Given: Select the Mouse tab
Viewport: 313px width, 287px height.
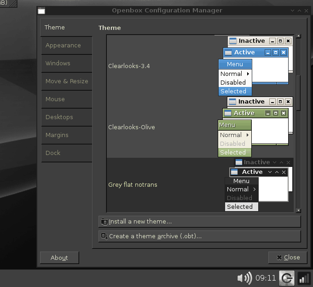Looking at the screenshot, I should [67, 99].
